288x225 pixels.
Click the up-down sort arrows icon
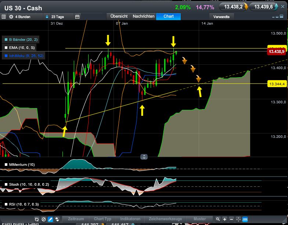click(x=57, y=219)
